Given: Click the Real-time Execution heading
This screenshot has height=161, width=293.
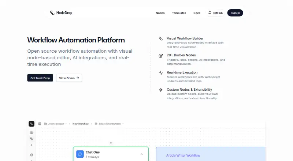Looking at the screenshot, I should pyautogui.click(x=182, y=72).
